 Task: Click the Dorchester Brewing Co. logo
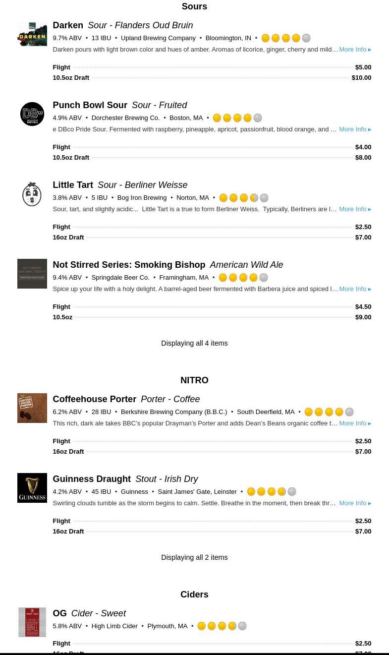coord(32,114)
